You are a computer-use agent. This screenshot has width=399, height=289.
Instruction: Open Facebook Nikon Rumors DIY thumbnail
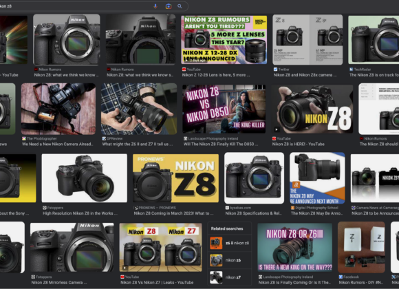pyautogui.click(x=361, y=247)
